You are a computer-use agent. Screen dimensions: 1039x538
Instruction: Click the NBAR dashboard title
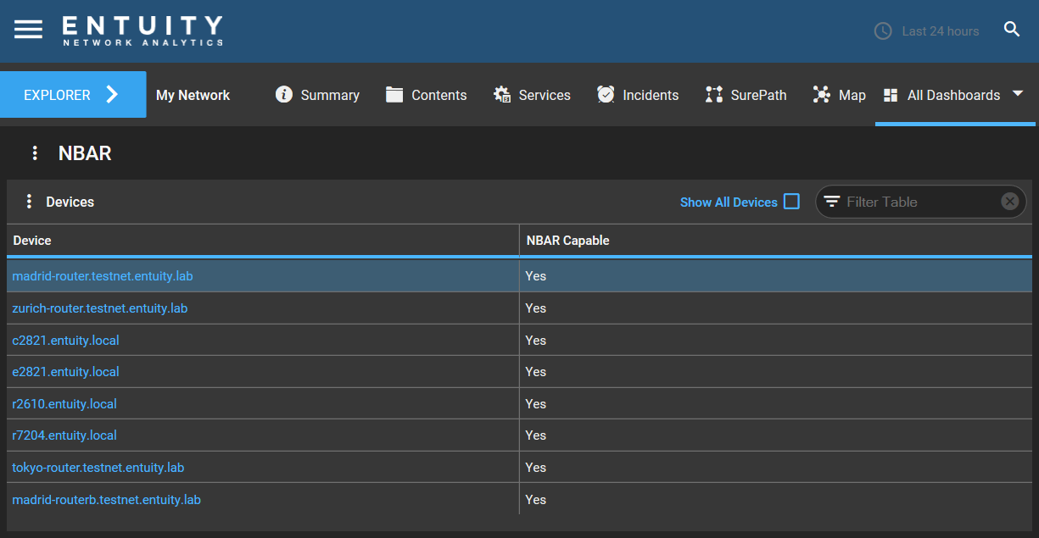point(85,153)
